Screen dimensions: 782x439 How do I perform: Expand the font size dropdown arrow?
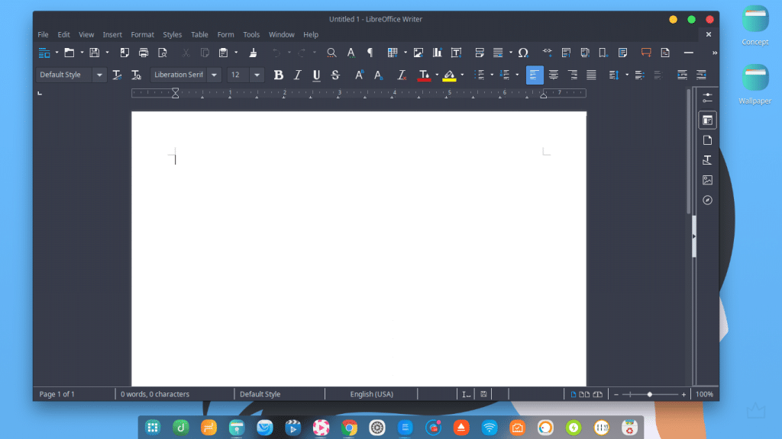pos(257,75)
